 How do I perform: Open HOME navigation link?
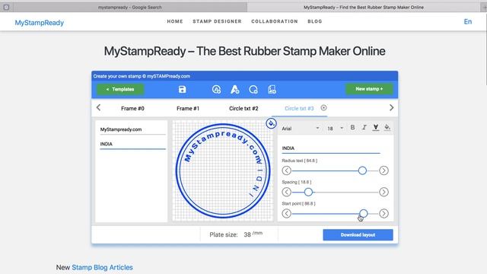pyautogui.click(x=175, y=21)
